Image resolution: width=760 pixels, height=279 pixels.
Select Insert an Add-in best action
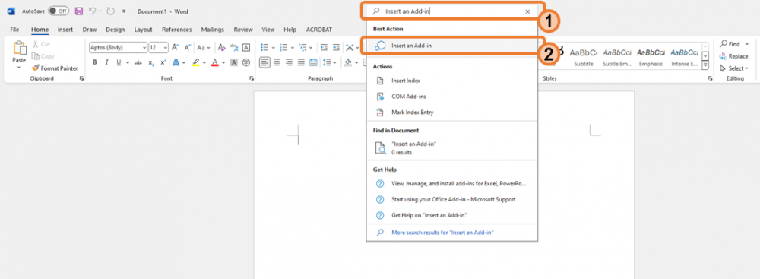tap(451, 46)
